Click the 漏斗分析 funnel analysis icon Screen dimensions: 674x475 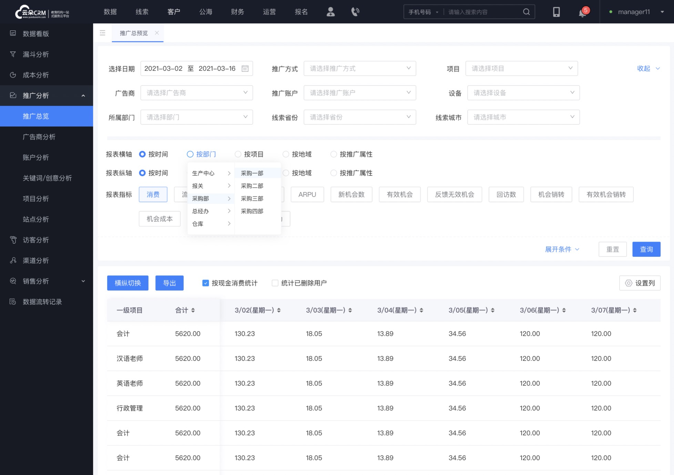tap(13, 54)
